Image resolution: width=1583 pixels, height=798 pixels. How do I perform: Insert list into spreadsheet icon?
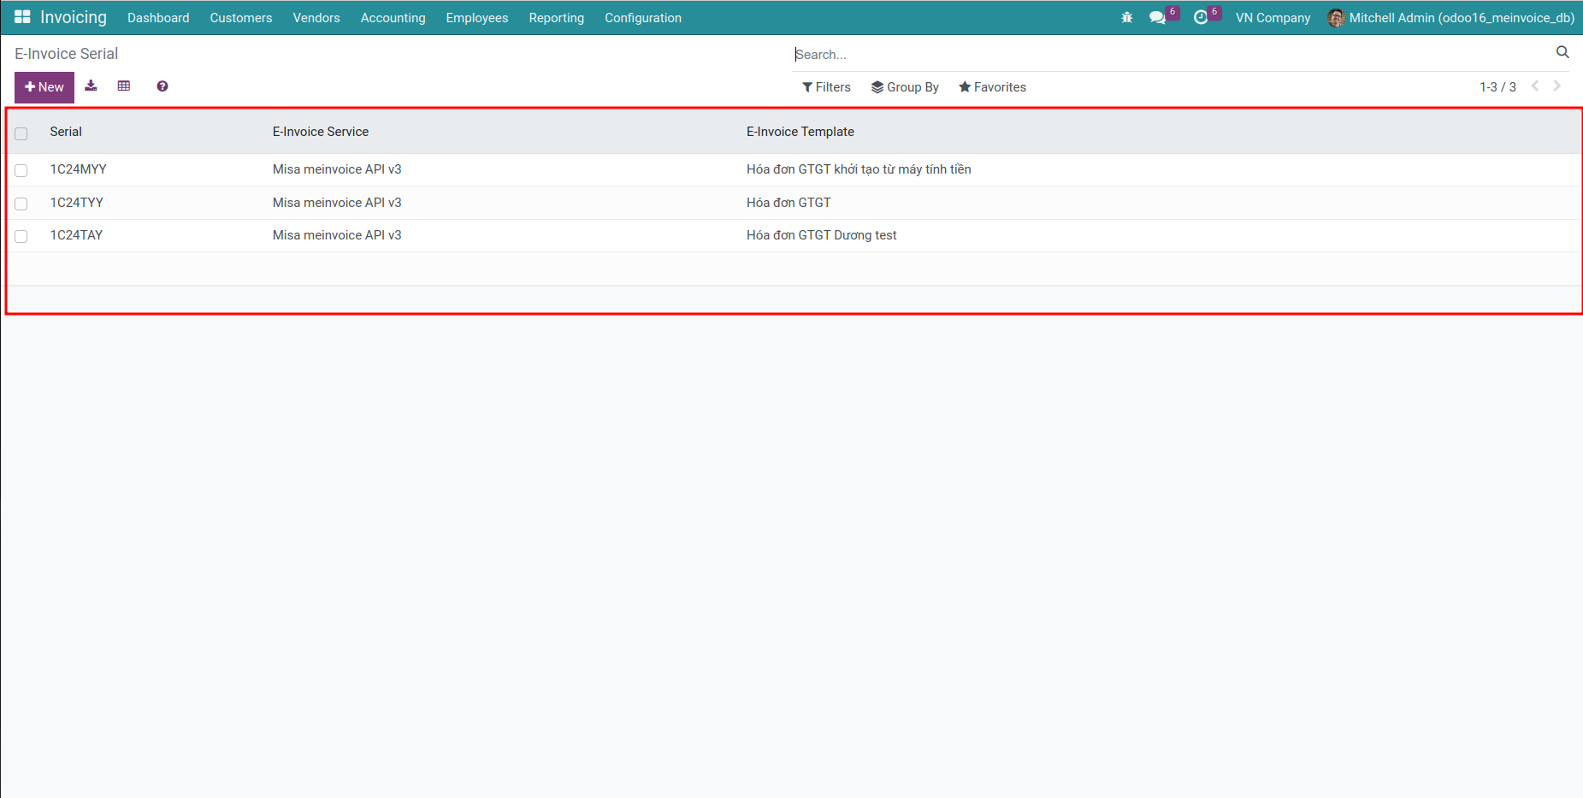pyautogui.click(x=124, y=86)
